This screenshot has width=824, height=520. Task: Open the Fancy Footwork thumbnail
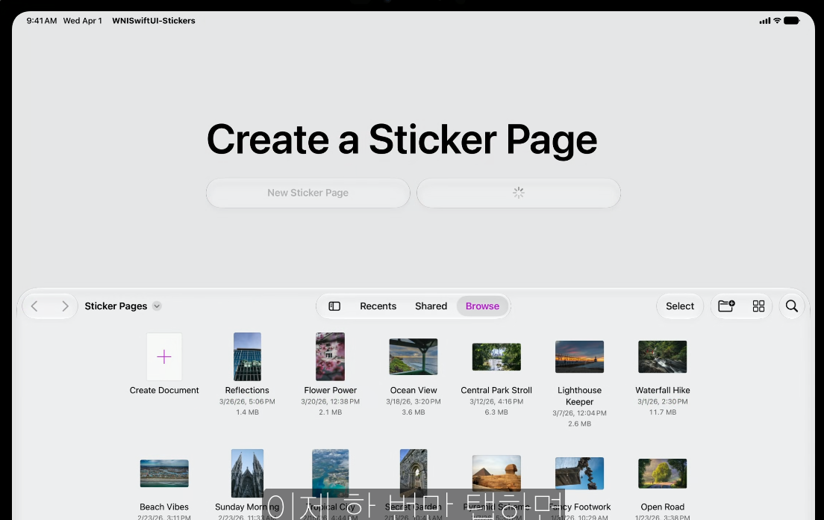coord(580,473)
